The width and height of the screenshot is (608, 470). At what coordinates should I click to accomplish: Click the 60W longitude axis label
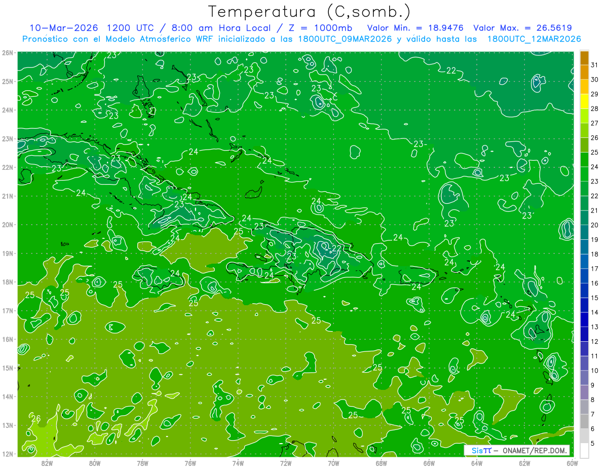point(572,463)
